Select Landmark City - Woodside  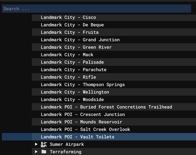point(114,100)
